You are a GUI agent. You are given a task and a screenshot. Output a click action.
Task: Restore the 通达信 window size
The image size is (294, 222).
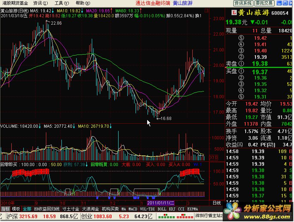pyautogui.click(x=285, y=3)
